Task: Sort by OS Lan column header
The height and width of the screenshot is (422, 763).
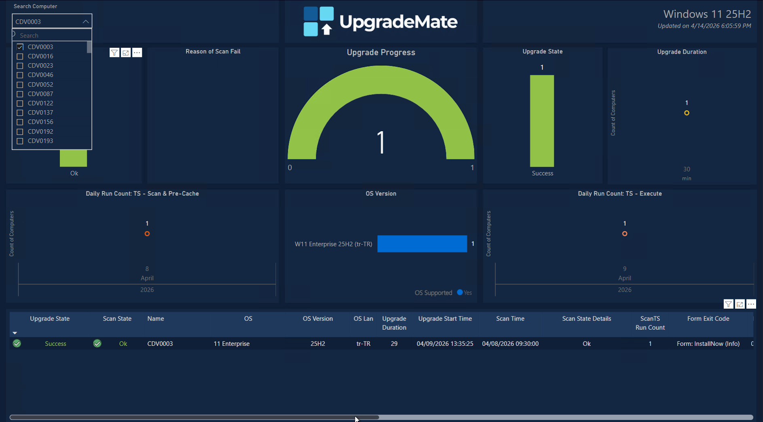Action: [364, 319]
